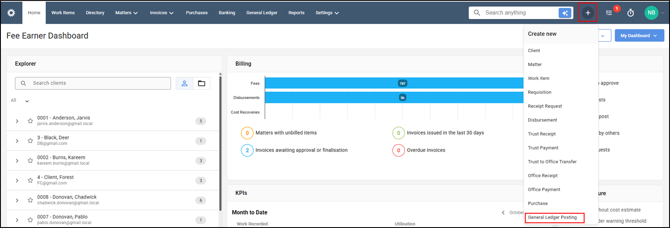Open the Matters menu dropdown
This screenshot has height=228, width=670.
point(126,13)
